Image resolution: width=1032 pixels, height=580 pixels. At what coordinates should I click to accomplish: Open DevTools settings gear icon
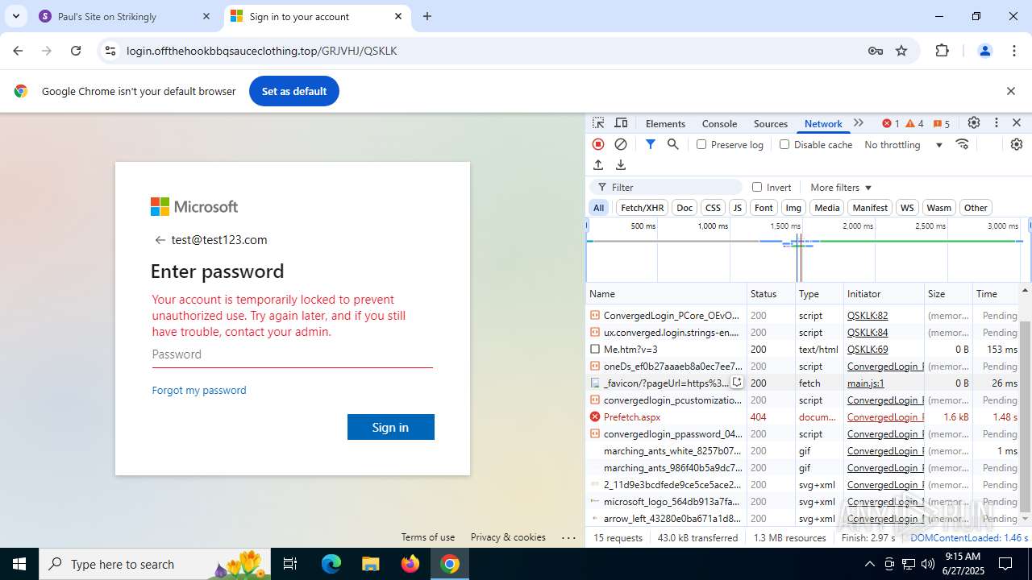pyautogui.click(x=974, y=123)
